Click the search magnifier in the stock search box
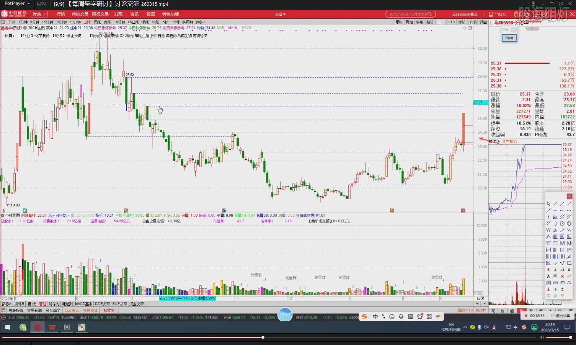The image size is (576, 345). point(429,14)
